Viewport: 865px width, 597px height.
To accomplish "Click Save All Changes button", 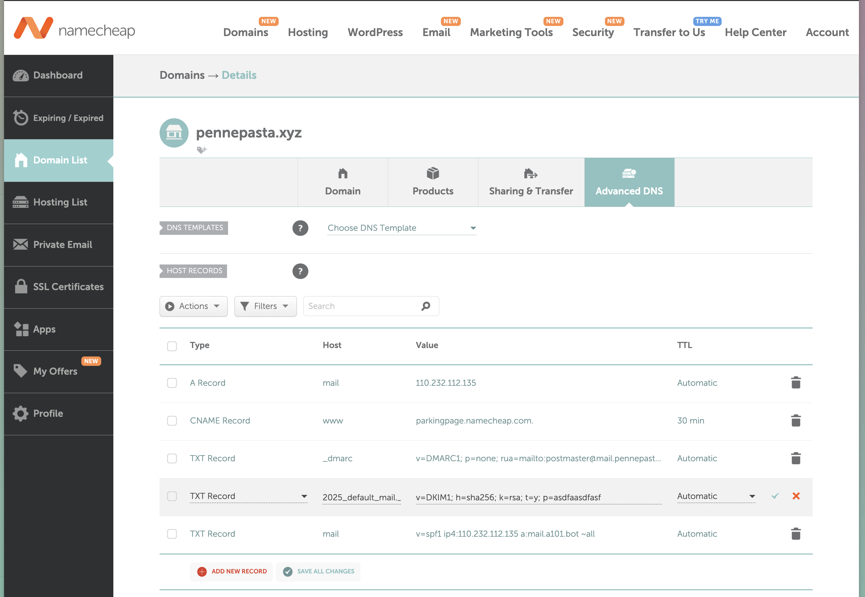I will coord(318,572).
